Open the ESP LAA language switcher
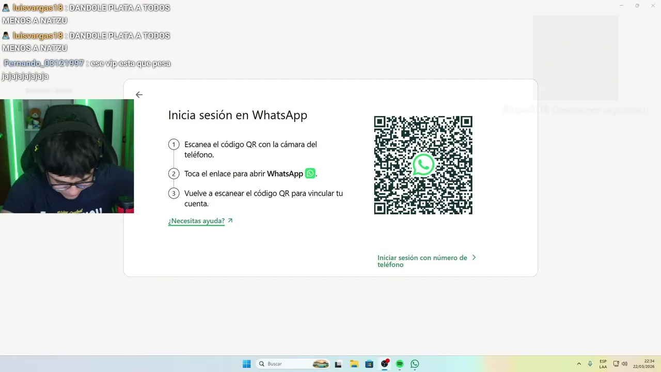661x372 pixels. 603,364
